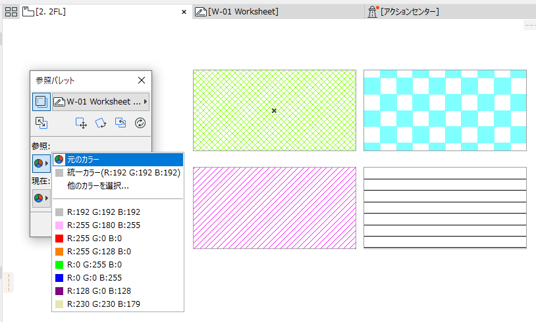
Task: Close the 2. 2FL tab
Action: pos(184,12)
